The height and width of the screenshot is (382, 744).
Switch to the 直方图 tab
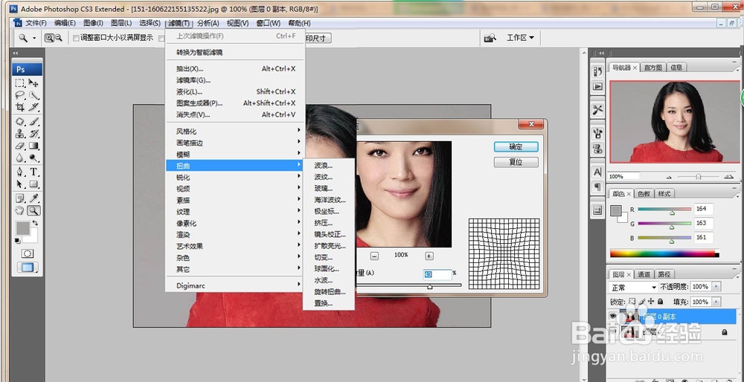(x=653, y=68)
